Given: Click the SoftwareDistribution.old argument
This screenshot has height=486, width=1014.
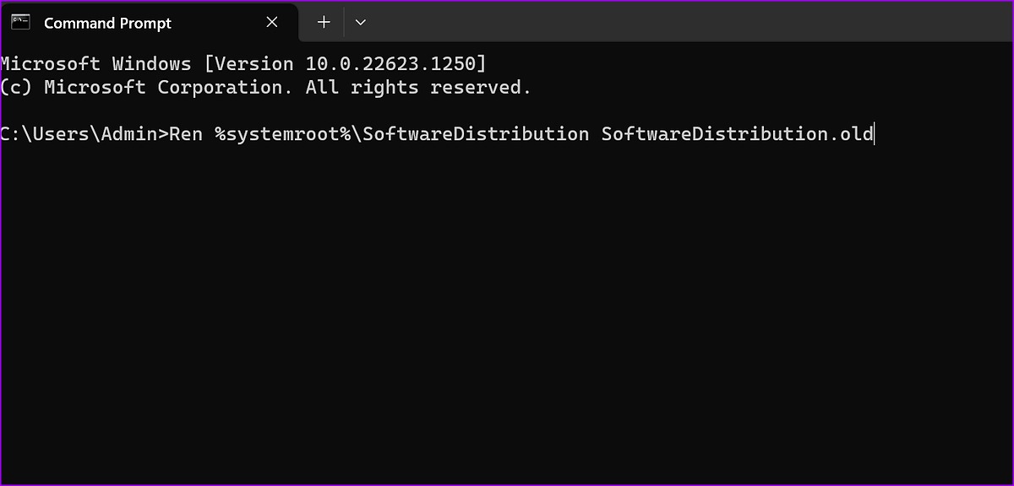Looking at the screenshot, I should click(x=737, y=133).
